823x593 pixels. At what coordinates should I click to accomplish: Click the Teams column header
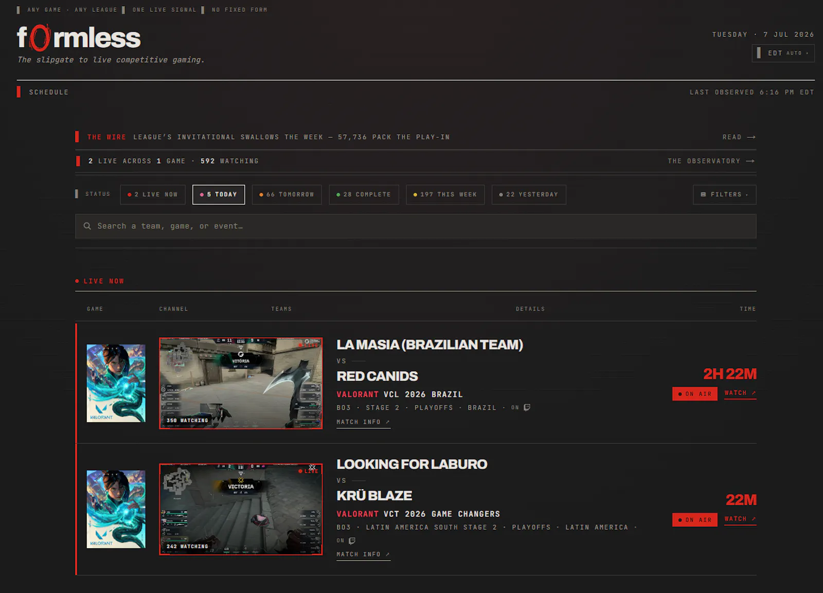(281, 309)
